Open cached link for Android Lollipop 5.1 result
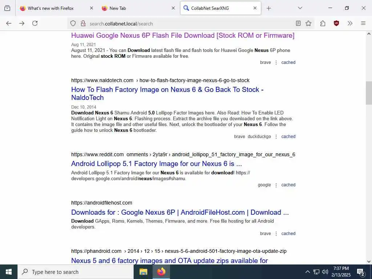372x279 pixels. (x=288, y=185)
